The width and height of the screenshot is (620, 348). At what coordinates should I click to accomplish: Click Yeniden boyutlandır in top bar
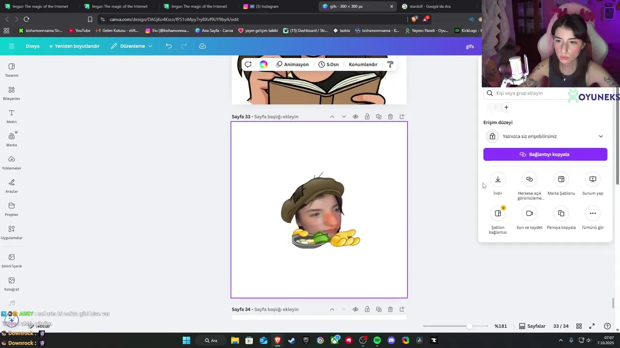pyautogui.click(x=74, y=46)
